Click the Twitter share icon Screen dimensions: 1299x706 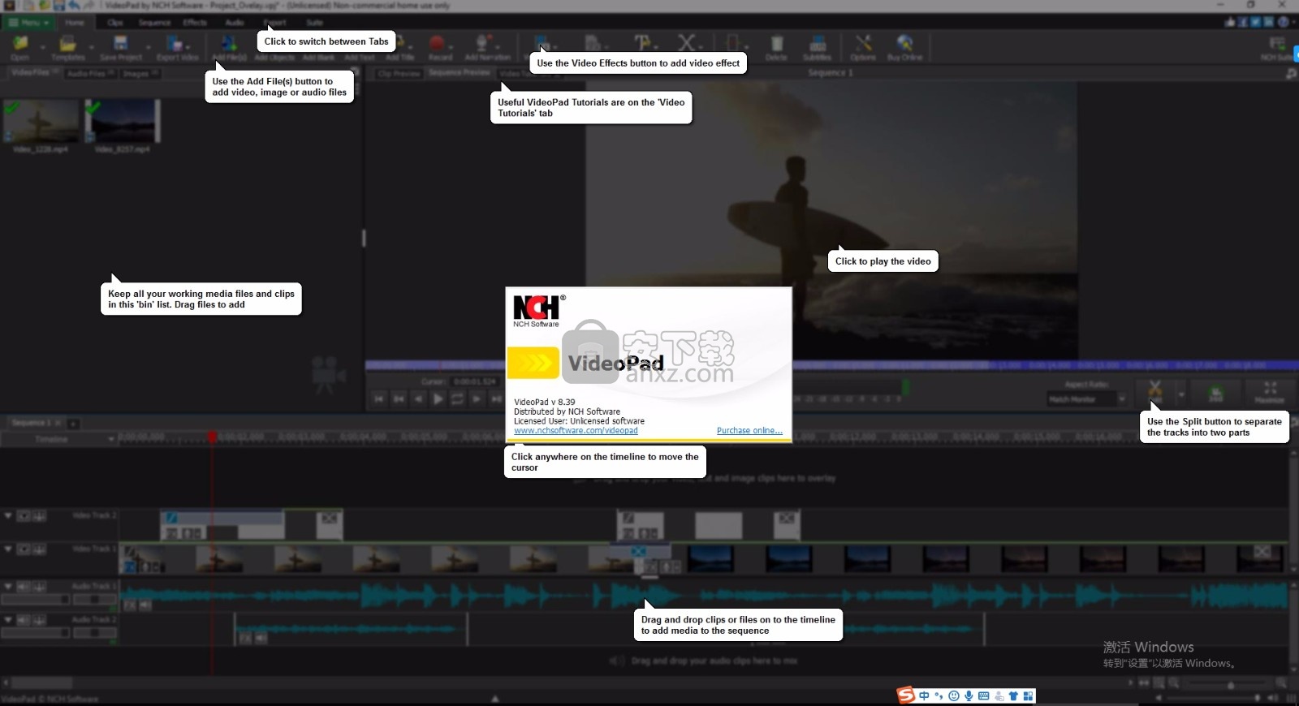point(1256,22)
